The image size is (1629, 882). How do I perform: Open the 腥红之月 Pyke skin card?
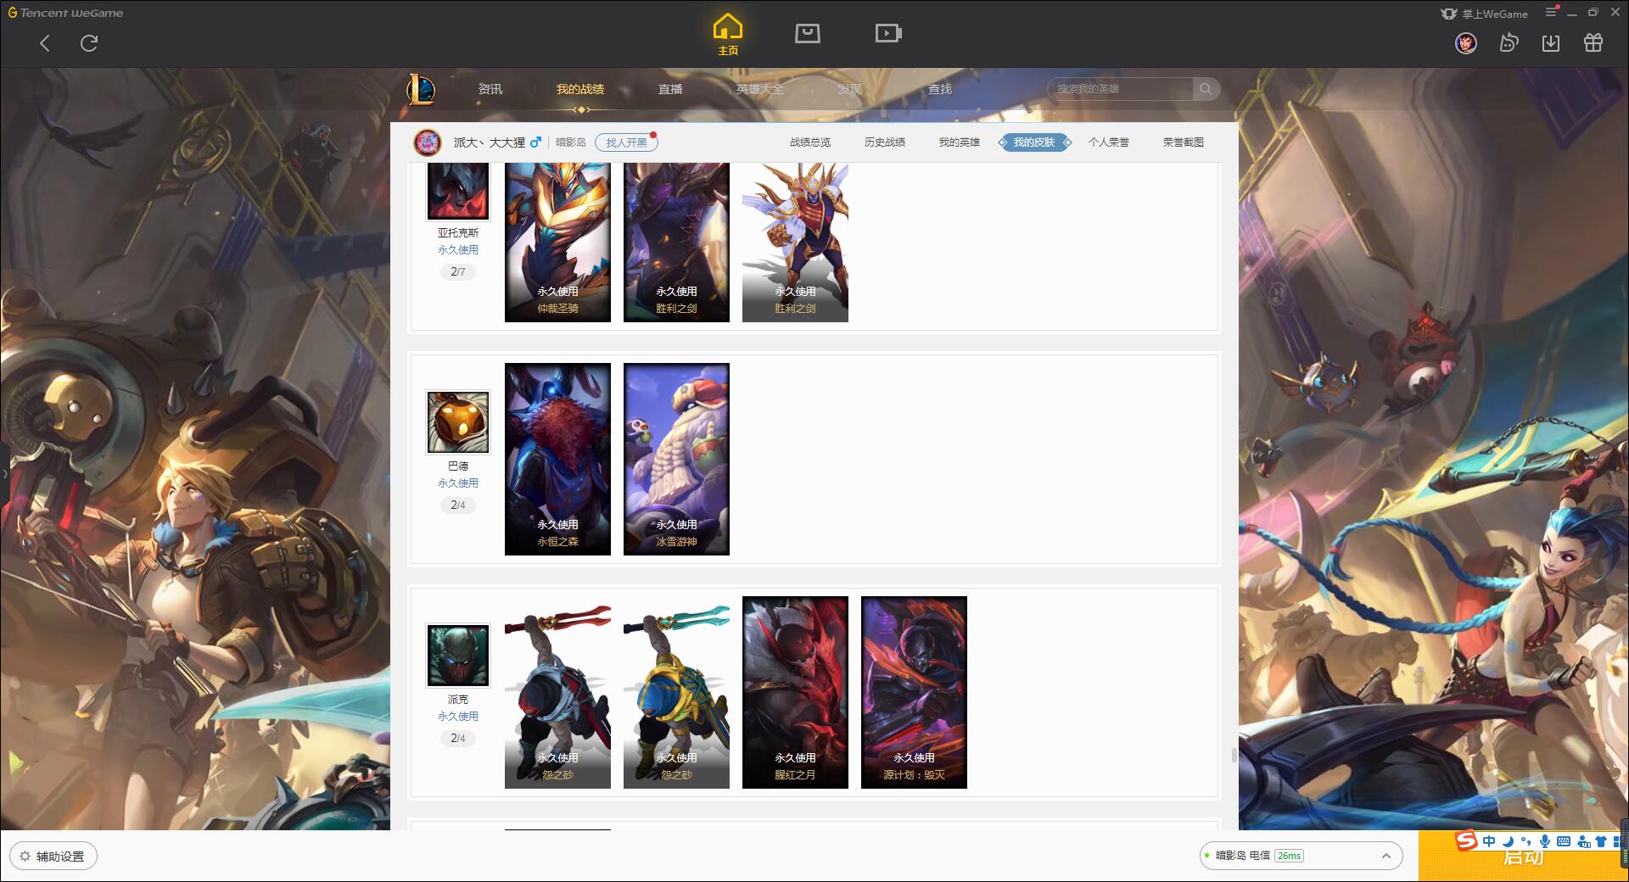pos(795,693)
